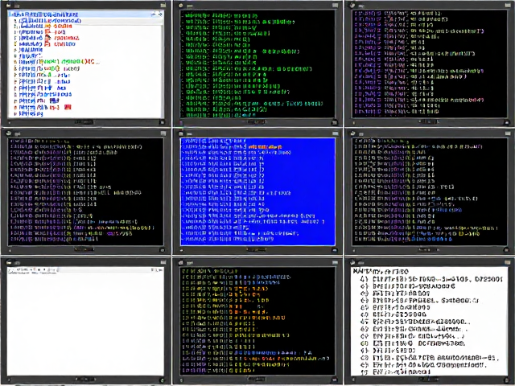Viewport: 515px width, 386px height.
Task: Click the right title-bar icon of the blank browser window
Action: click(x=163, y=262)
